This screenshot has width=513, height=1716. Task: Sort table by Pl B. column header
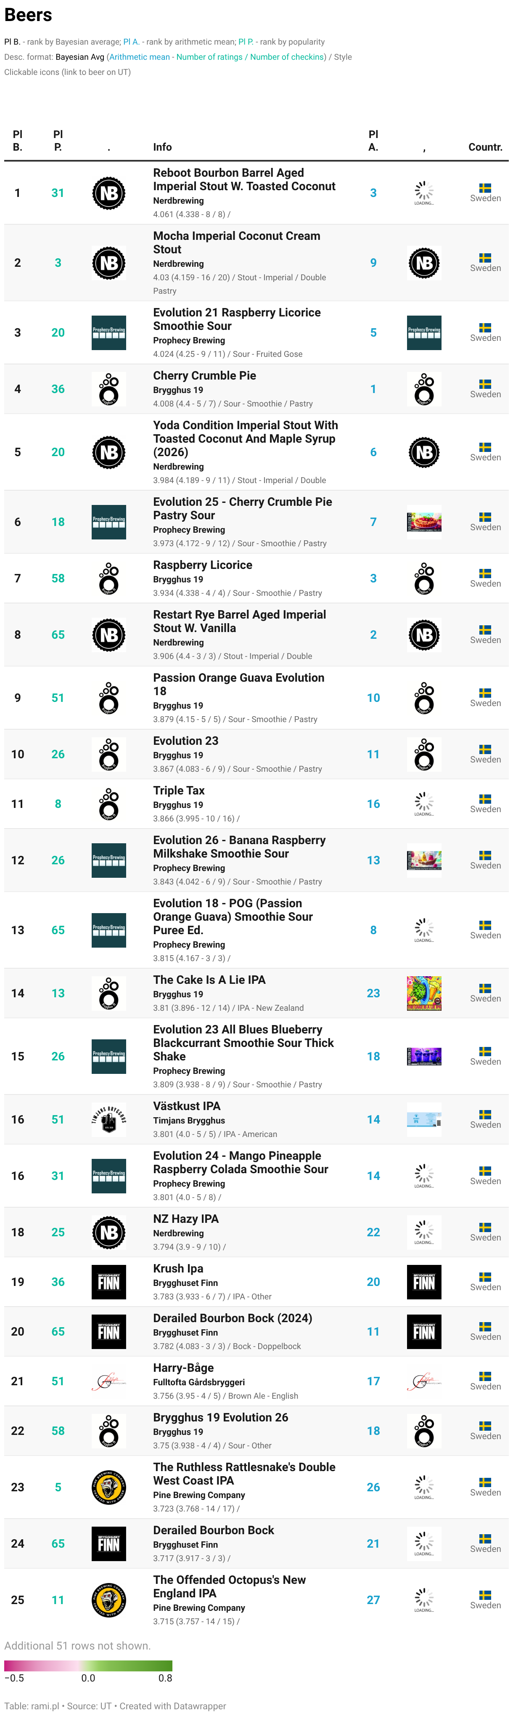(x=18, y=141)
